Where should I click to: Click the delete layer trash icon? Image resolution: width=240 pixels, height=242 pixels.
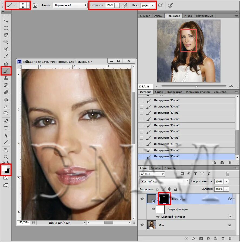tap(230, 238)
